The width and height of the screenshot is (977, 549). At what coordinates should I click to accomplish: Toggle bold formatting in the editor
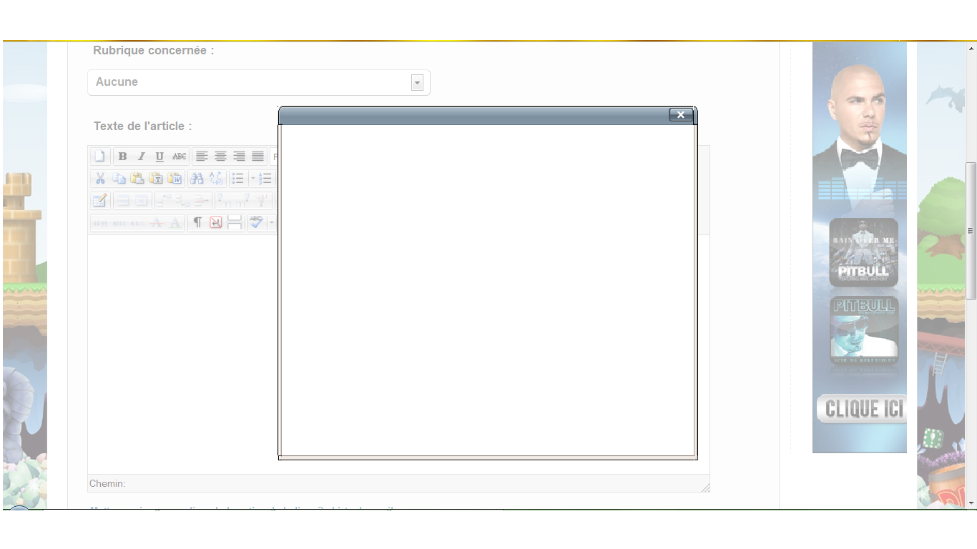pos(122,157)
